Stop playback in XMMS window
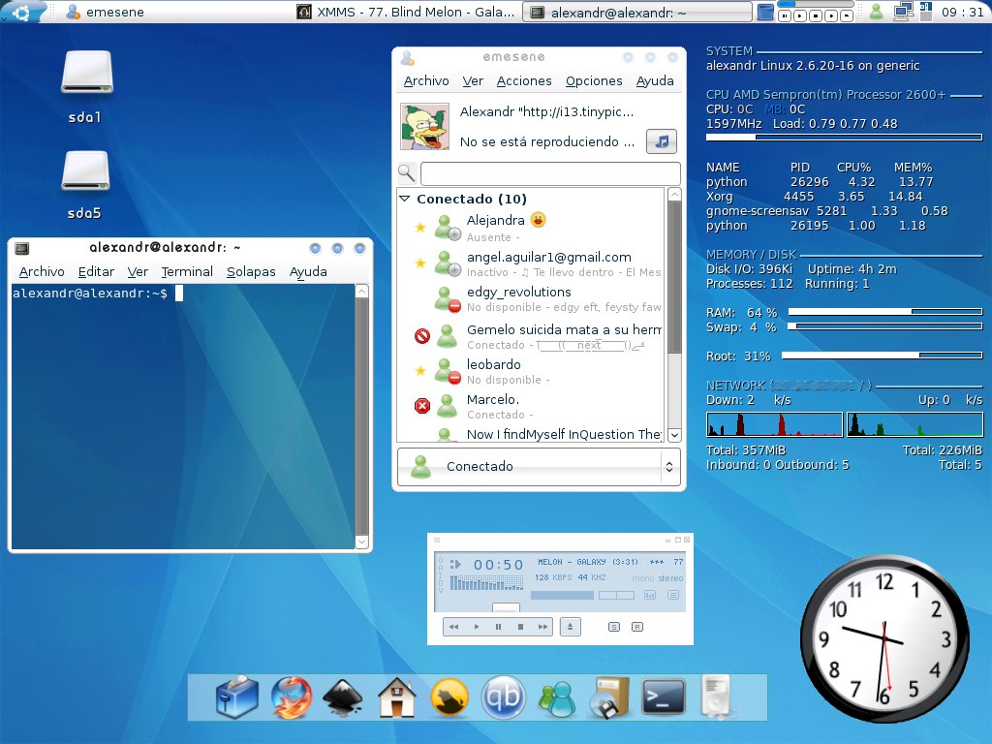 point(520,627)
